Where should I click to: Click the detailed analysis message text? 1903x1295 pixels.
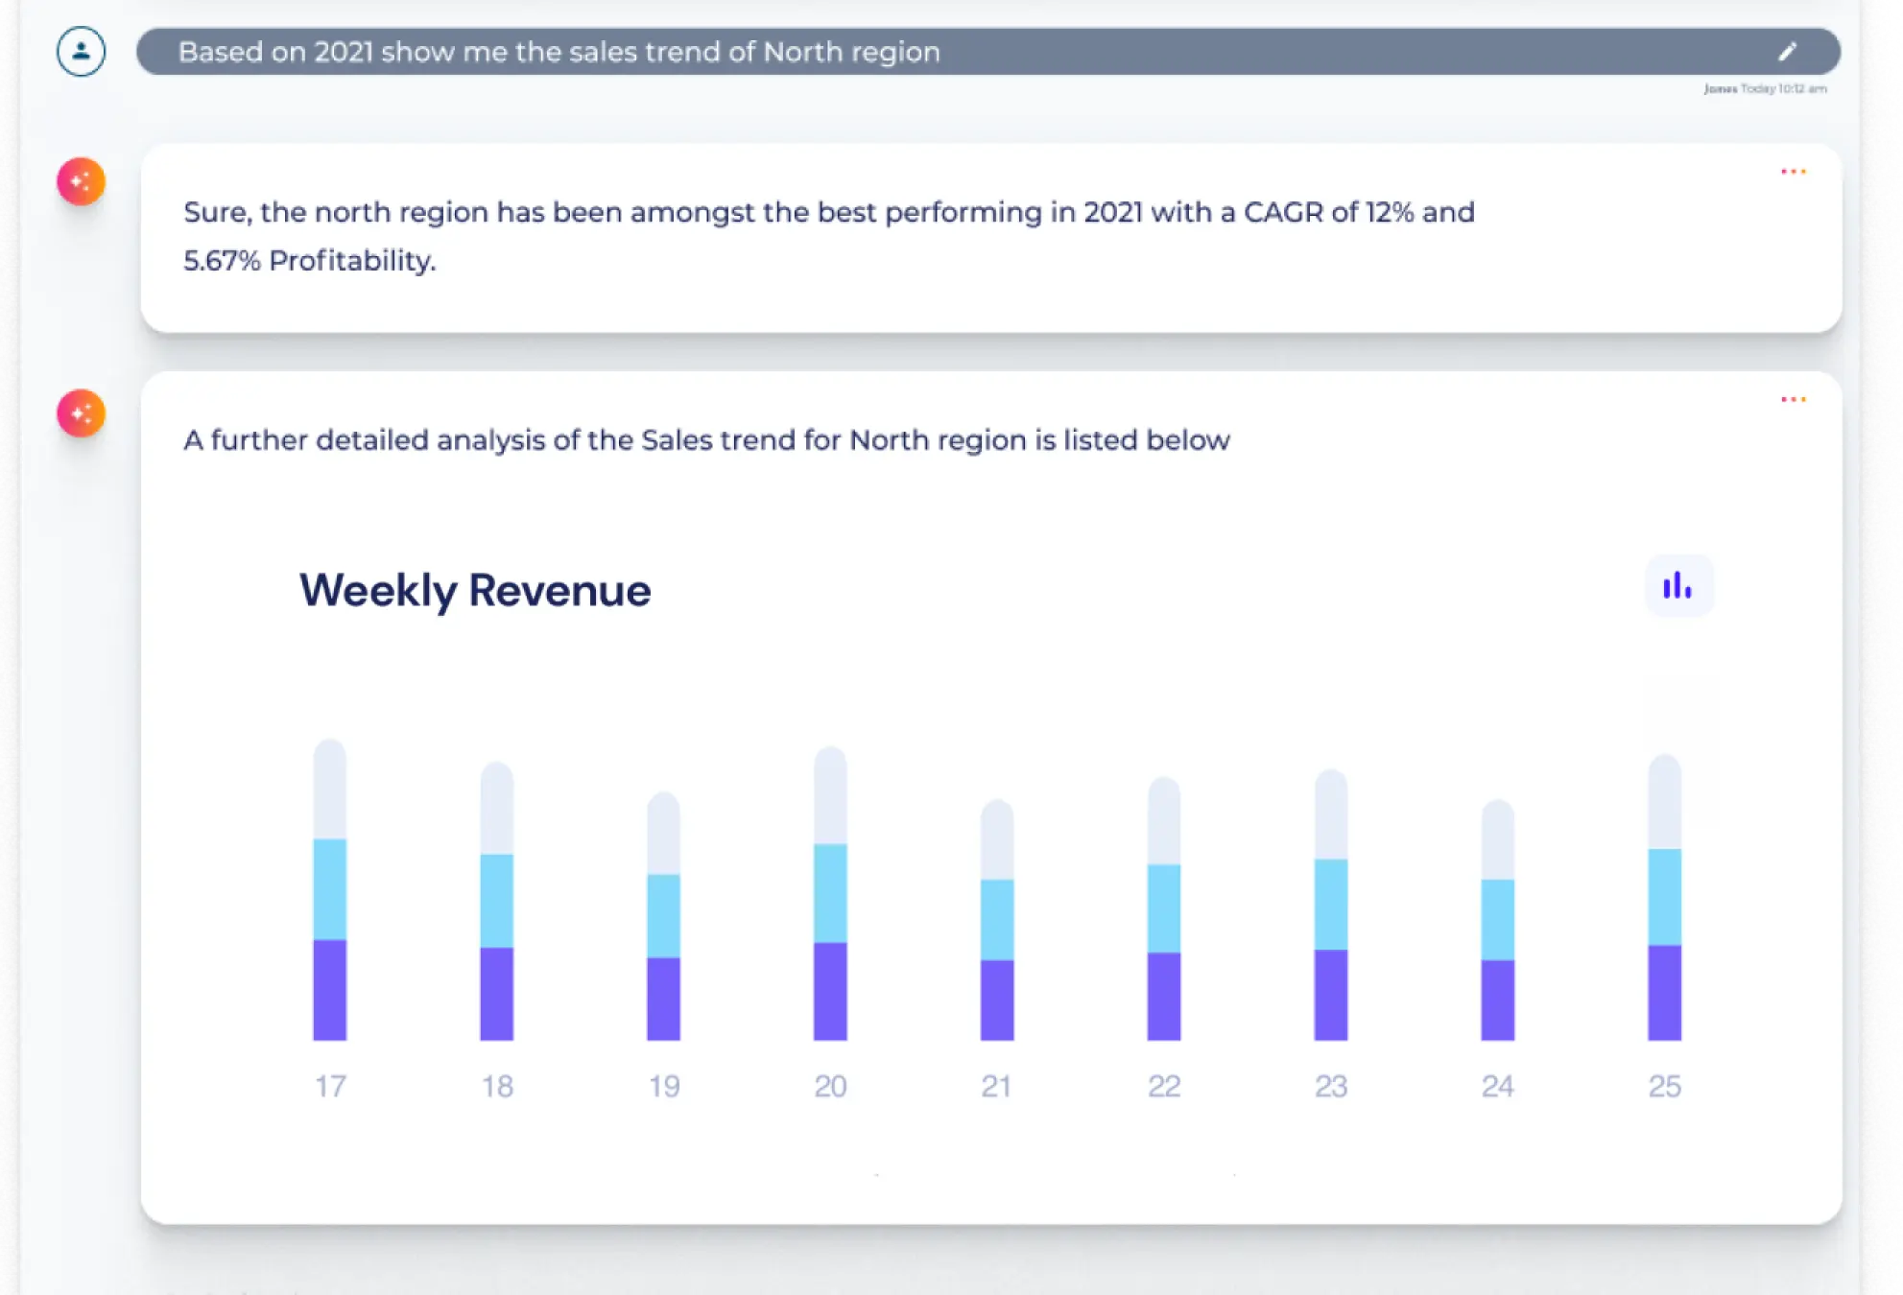point(706,440)
